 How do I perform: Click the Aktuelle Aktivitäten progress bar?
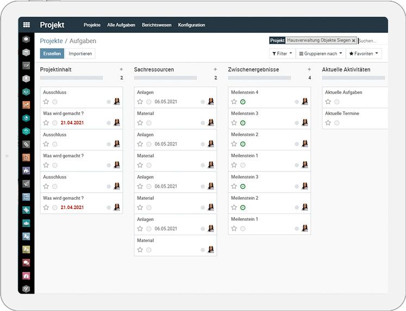coord(353,78)
